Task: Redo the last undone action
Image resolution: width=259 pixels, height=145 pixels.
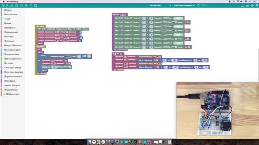Action: pyautogui.click(x=31, y=5)
